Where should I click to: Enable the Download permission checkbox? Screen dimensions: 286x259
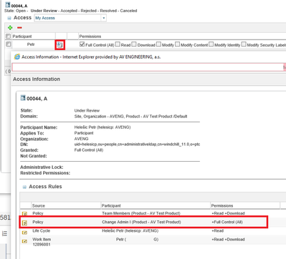point(134,44)
